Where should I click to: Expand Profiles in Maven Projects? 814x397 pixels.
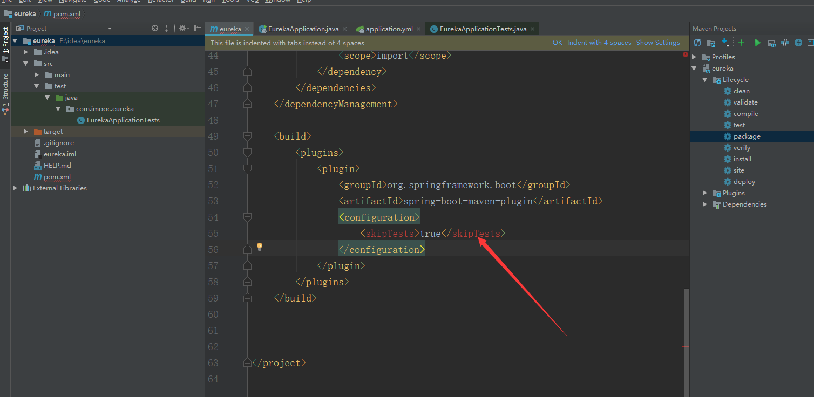(x=695, y=57)
